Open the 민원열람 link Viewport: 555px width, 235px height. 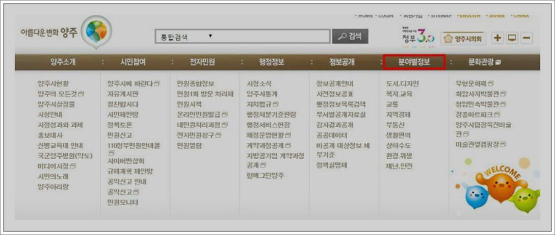[x=189, y=145]
